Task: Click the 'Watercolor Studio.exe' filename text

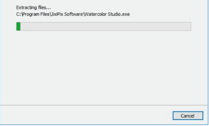Action: (x=107, y=14)
